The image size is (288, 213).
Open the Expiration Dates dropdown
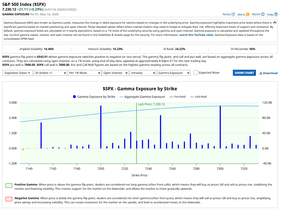click(x=18, y=73)
